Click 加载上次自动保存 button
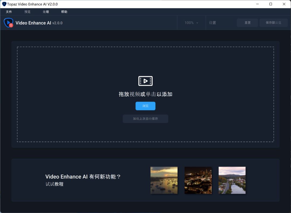The width and height of the screenshot is (291, 213). (x=145, y=119)
